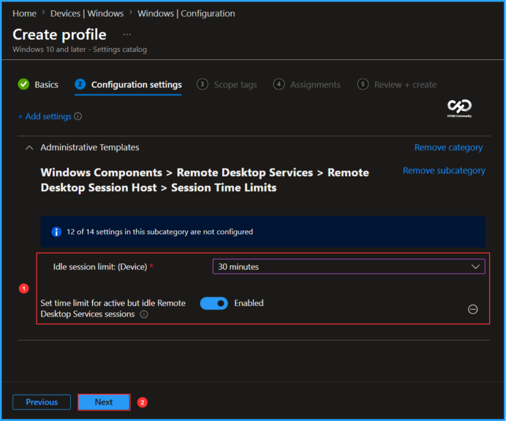506x421 pixels.
Task: Click the Windows 10 and later subtitle
Action: pyautogui.click(x=80, y=49)
